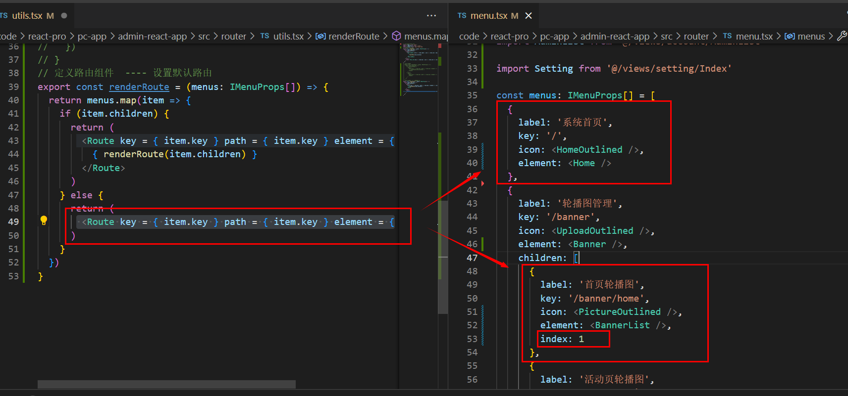Click the menus.map cube icon in the left breadcrumb
Screen dimensions: 848x396
(396, 36)
